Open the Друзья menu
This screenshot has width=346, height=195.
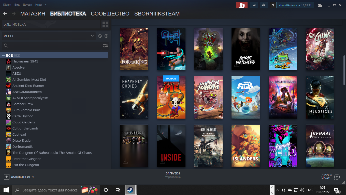[x=27, y=5]
